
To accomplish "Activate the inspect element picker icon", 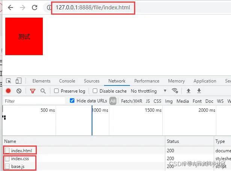I will pyautogui.click(x=8, y=81).
